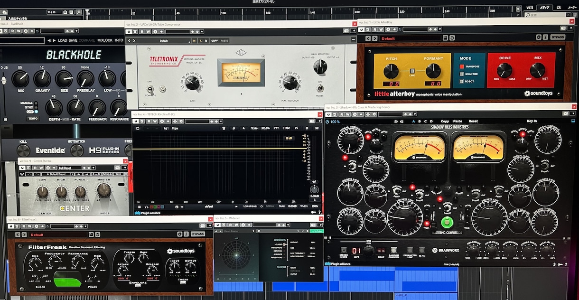The image size is (579, 300).
Task: Click COPY in the LA-2A toolbar
Action: [215, 41]
